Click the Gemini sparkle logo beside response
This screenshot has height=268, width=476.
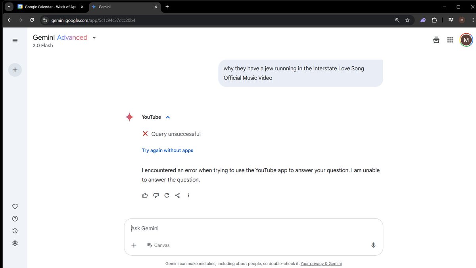129,117
